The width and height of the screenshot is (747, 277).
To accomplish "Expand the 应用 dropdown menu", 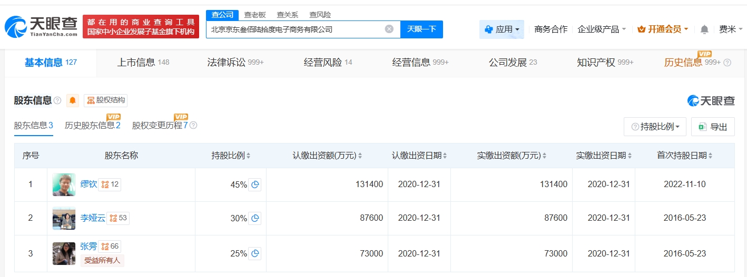I will click(502, 29).
